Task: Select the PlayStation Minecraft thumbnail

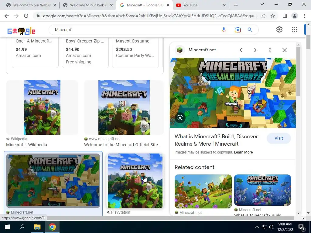Action: click(x=135, y=181)
